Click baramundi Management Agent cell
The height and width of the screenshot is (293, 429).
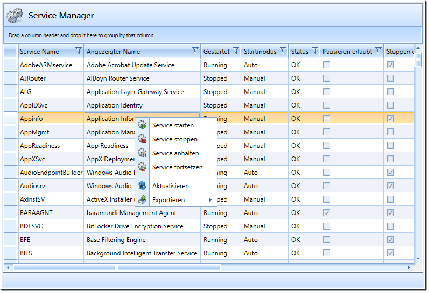coord(142,213)
